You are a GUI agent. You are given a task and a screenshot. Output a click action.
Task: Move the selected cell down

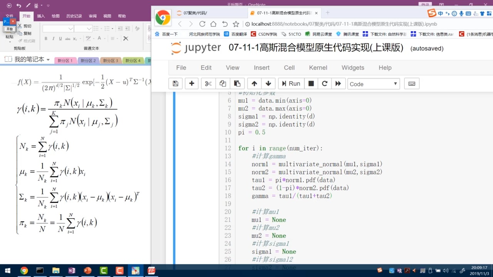point(268,83)
